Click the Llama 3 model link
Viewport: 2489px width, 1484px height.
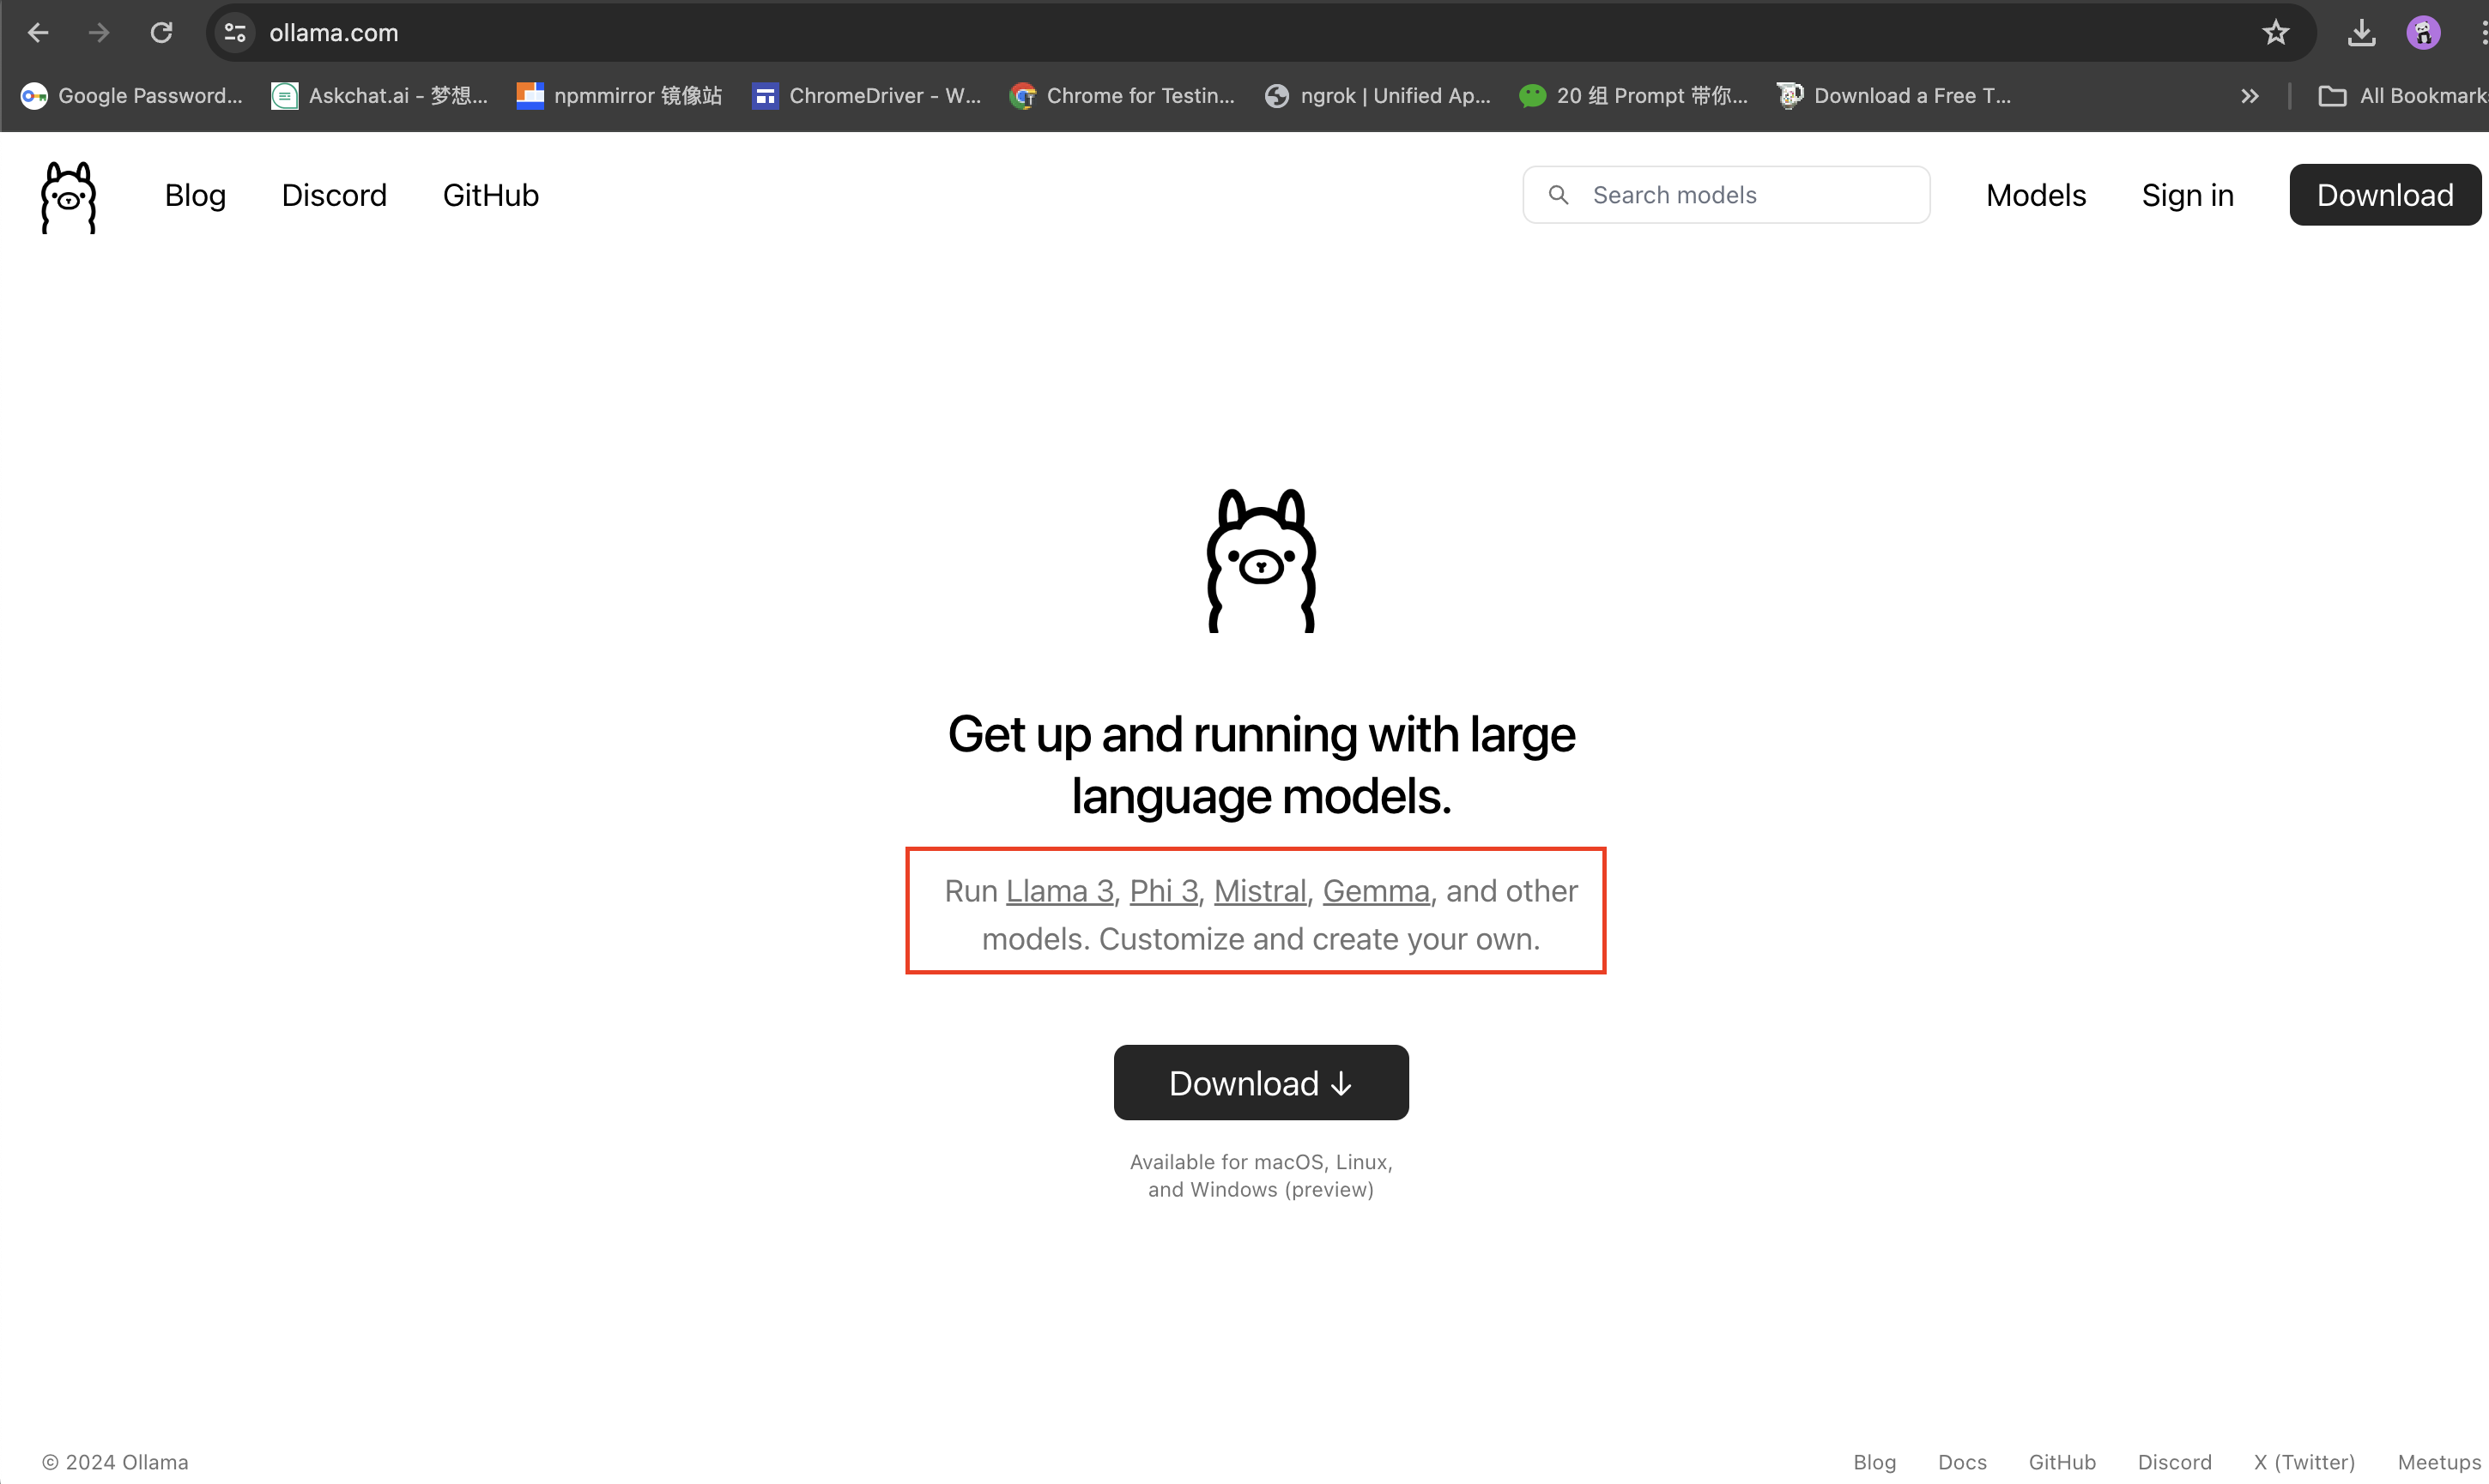point(1059,889)
